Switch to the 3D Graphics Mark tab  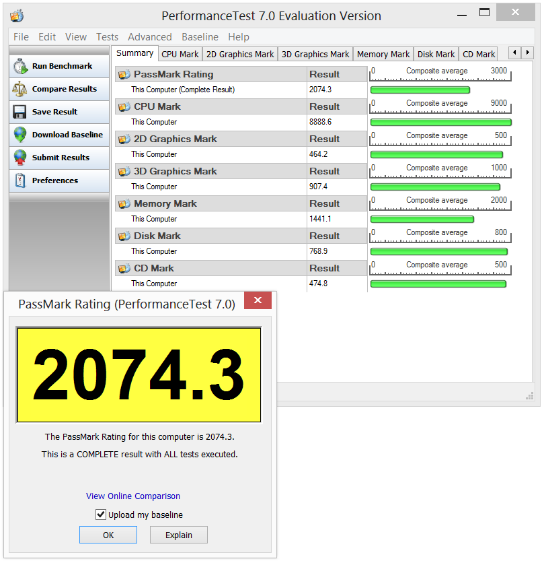[315, 54]
